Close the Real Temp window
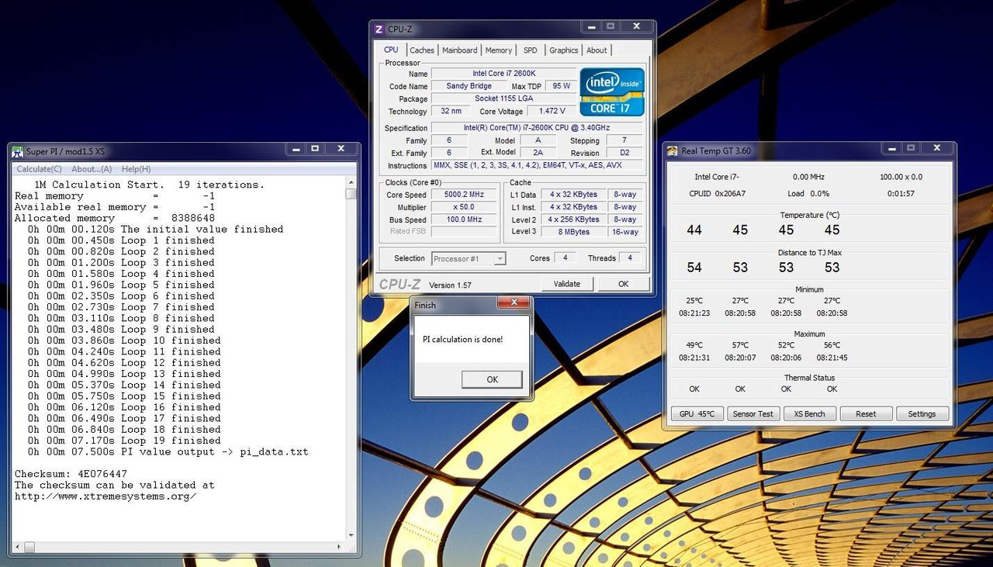 [936, 148]
